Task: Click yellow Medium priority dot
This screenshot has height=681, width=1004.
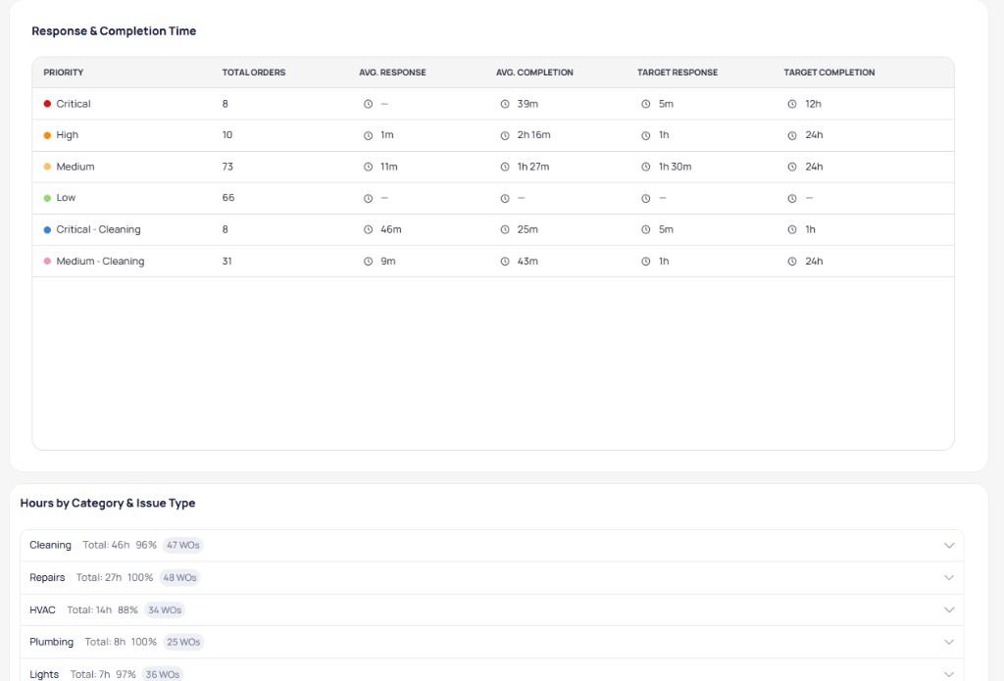Action: [x=47, y=167]
